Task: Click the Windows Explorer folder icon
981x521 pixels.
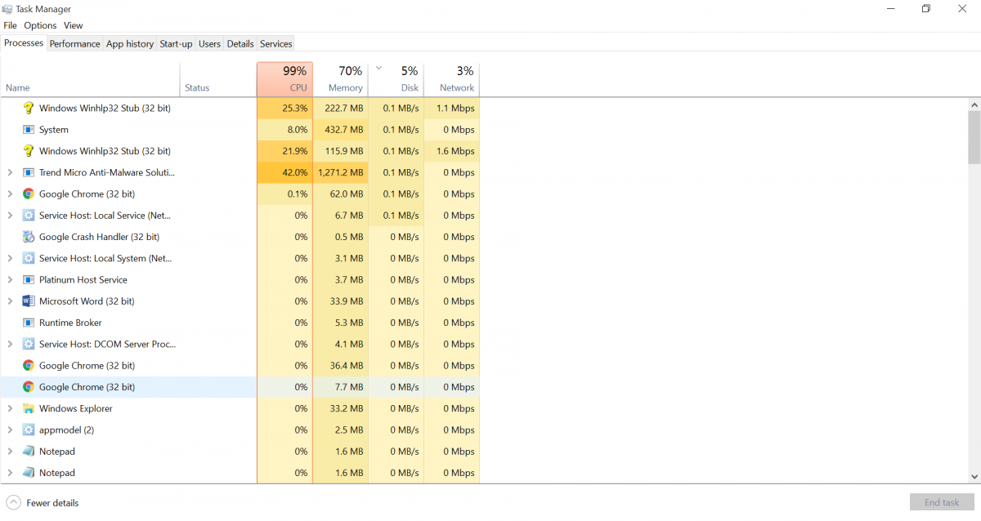Action: (29, 408)
